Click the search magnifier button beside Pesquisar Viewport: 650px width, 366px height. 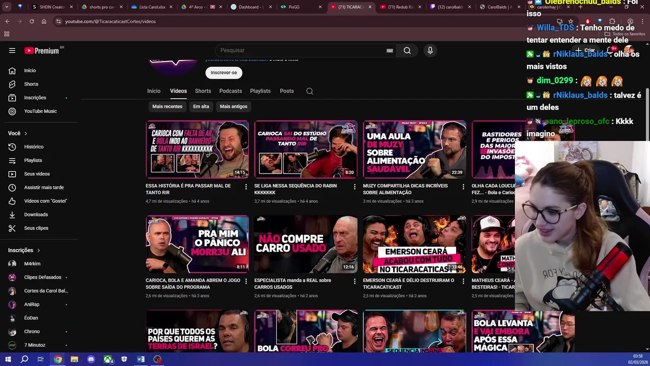tap(407, 50)
